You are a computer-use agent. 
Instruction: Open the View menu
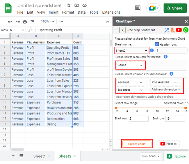point(41,12)
